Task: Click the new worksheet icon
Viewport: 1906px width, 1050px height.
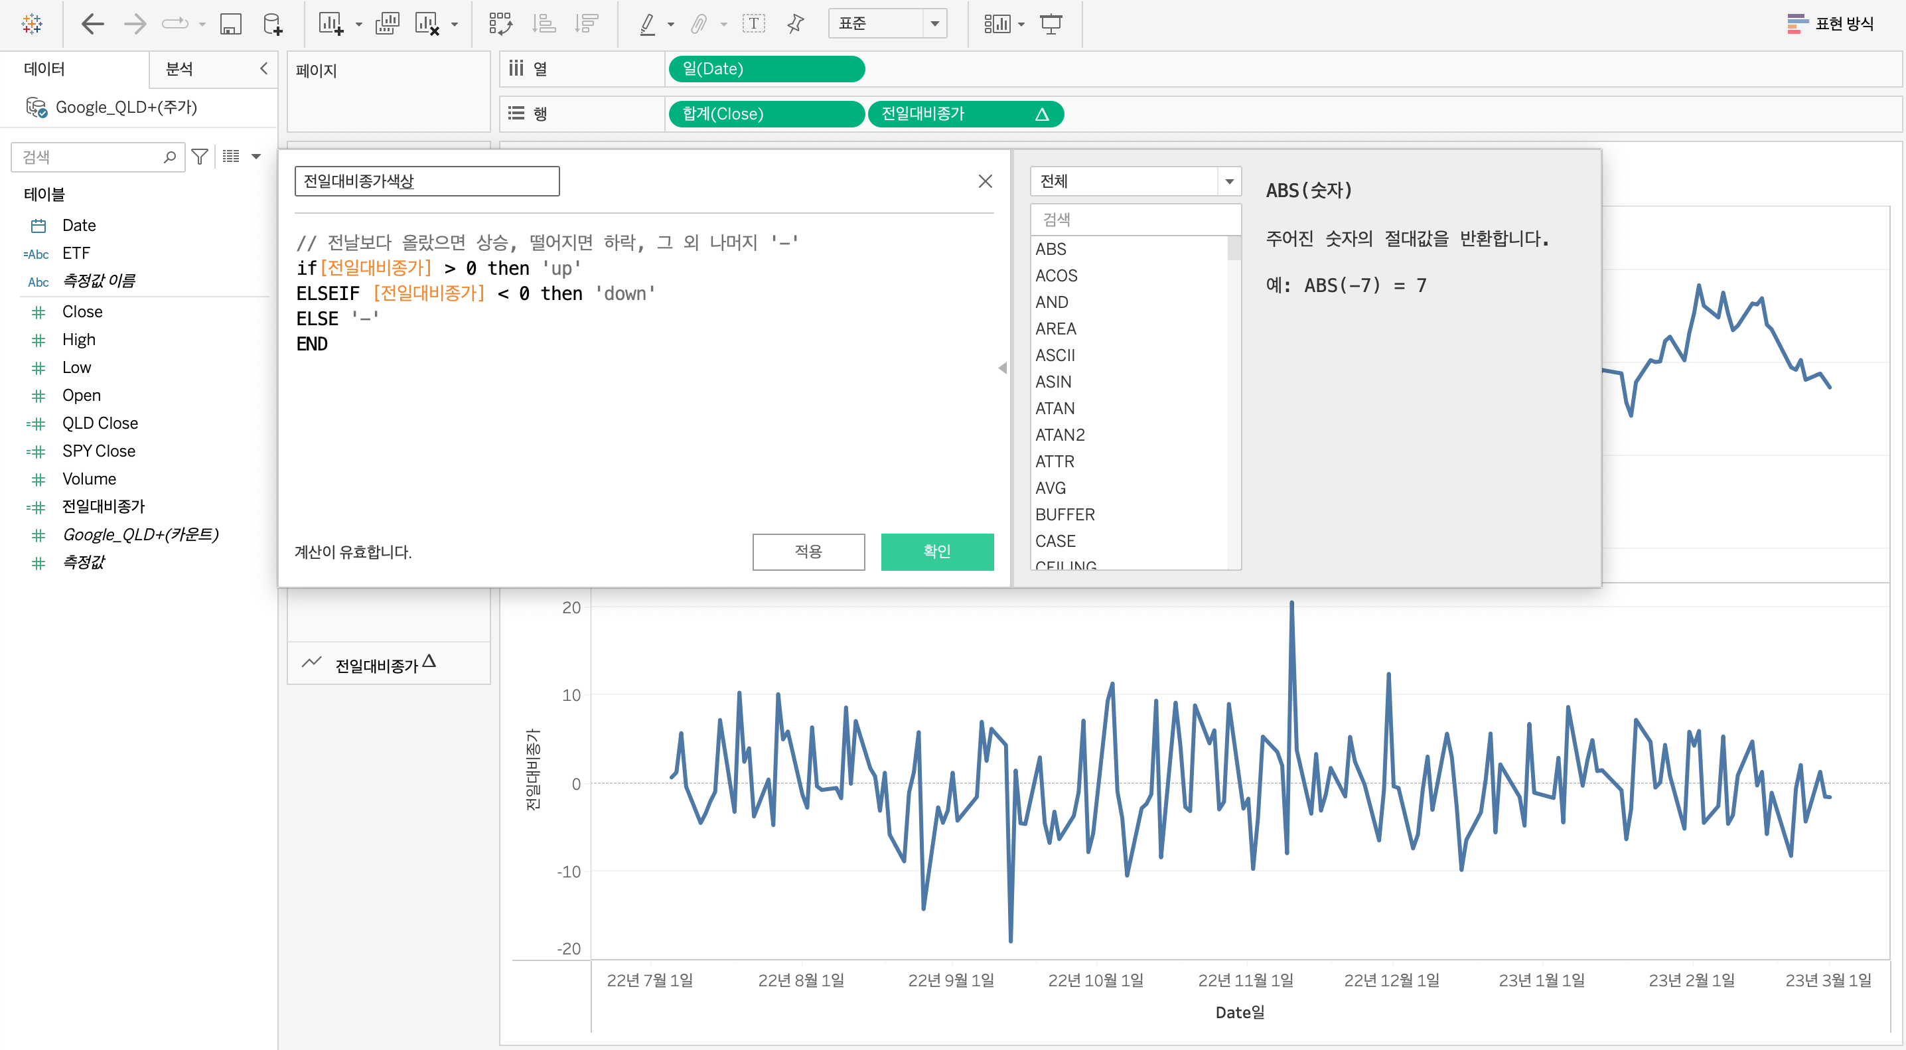Action: click(x=330, y=24)
